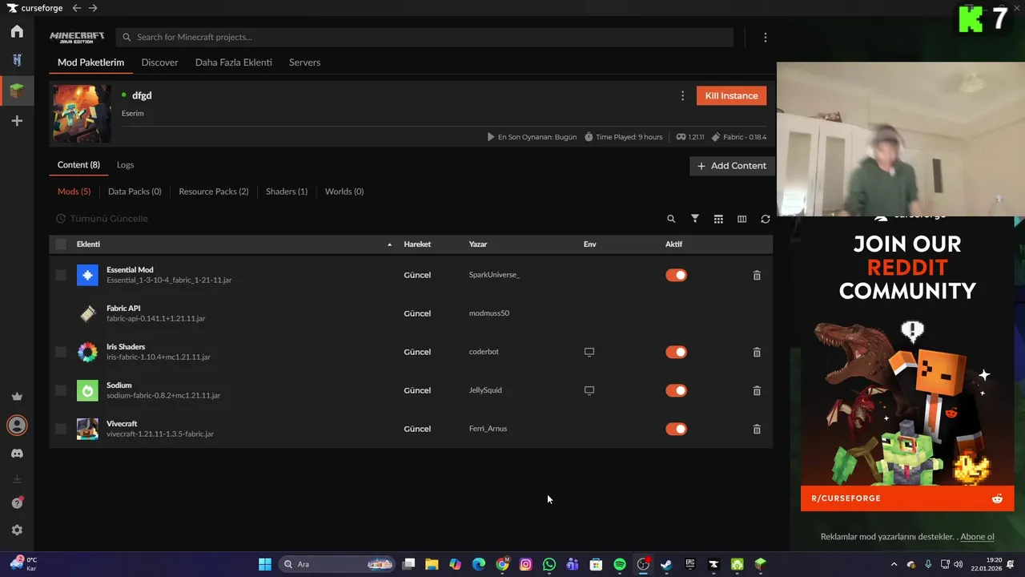Navigate back with the left arrow
1025x577 pixels.
tap(77, 8)
